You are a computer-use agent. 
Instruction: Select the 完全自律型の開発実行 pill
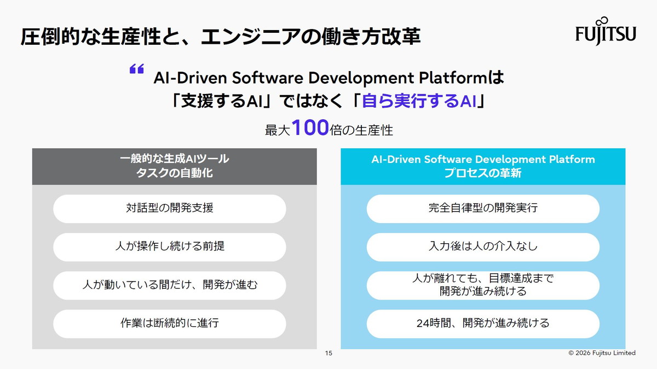point(483,209)
